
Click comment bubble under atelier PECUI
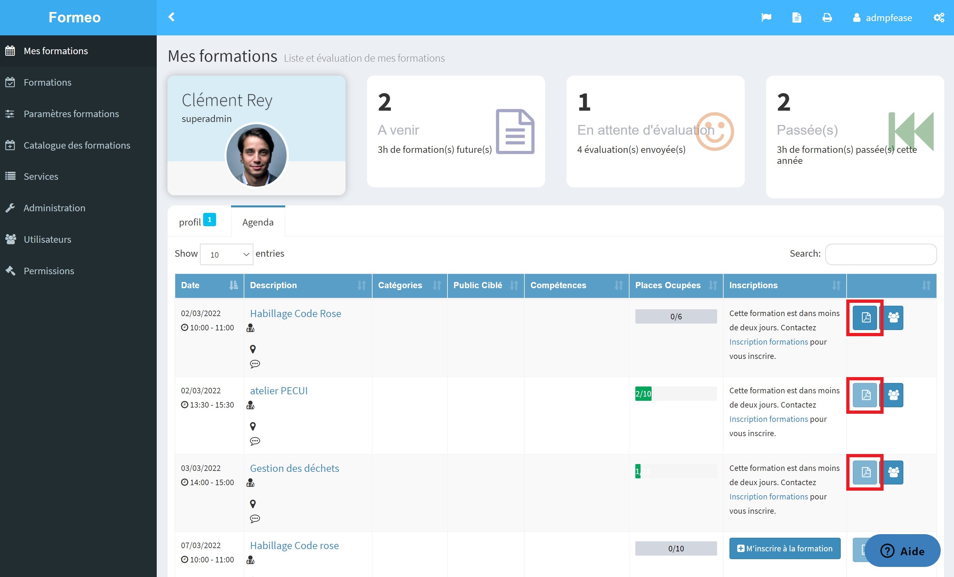tap(255, 441)
